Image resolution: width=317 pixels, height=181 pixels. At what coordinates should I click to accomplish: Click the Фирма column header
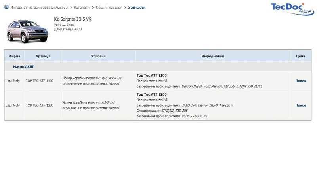point(15,56)
